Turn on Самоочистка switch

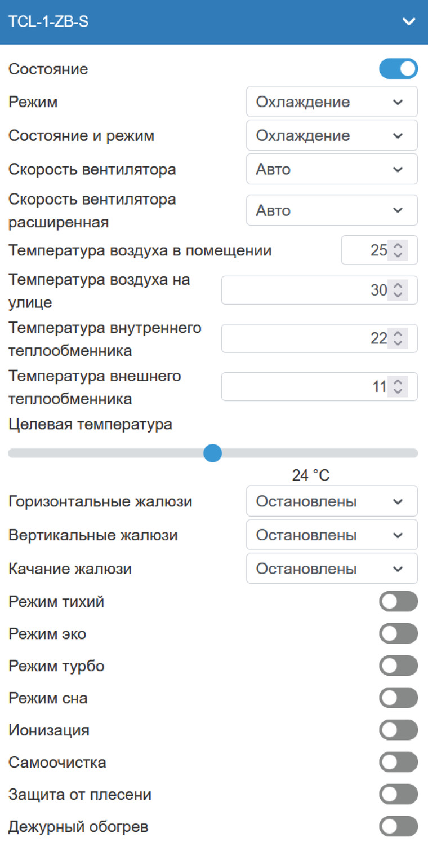tap(398, 763)
